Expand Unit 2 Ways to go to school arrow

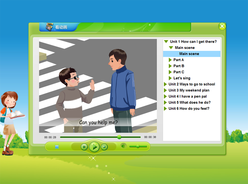165,84
